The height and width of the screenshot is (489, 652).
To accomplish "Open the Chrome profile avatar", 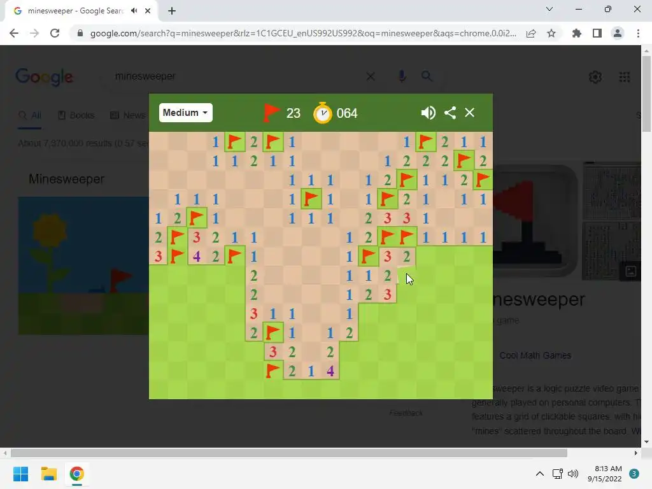I will pyautogui.click(x=618, y=33).
